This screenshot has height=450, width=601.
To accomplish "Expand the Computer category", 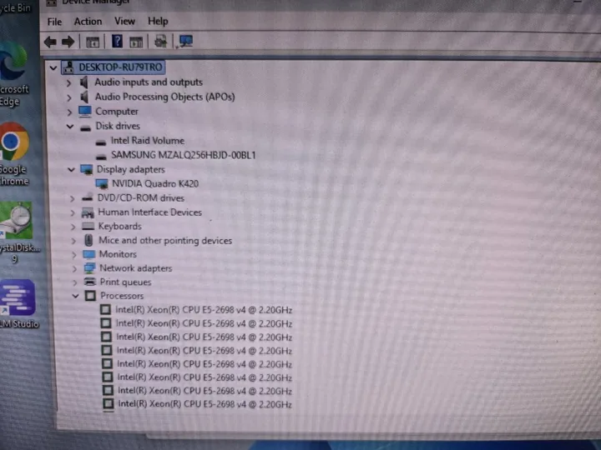I will (69, 112).
